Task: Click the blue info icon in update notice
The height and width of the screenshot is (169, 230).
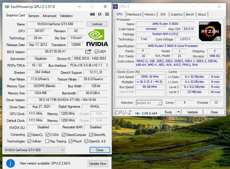Action: point(10,163)
